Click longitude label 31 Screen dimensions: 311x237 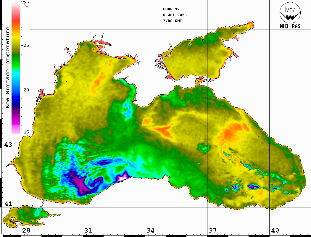pos(88,230)
